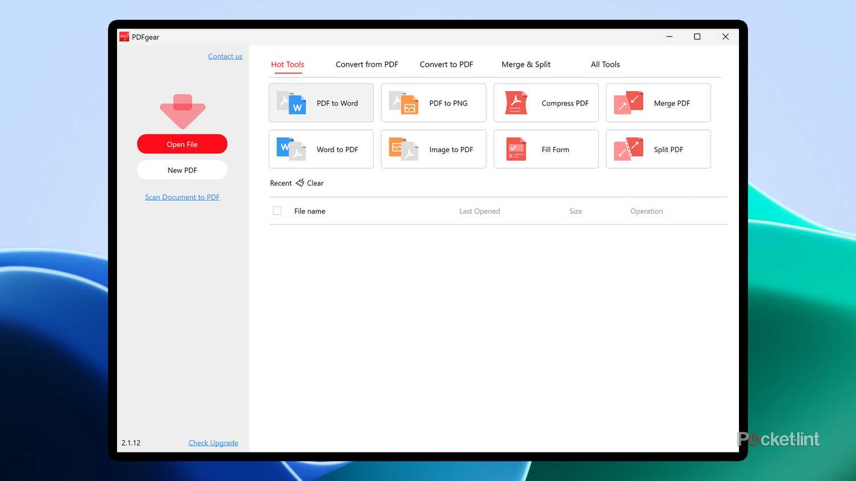View the All Tools tab
856x481 pixels.
pyautogui.click(x=605, y=64)
